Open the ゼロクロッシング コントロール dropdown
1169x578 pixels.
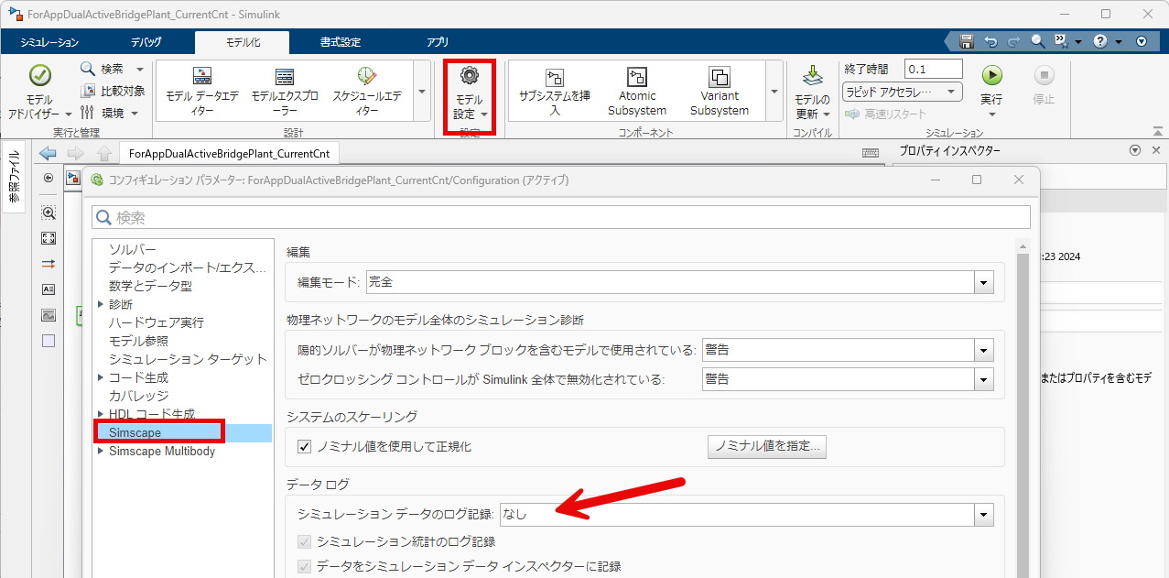pos(984,378)
